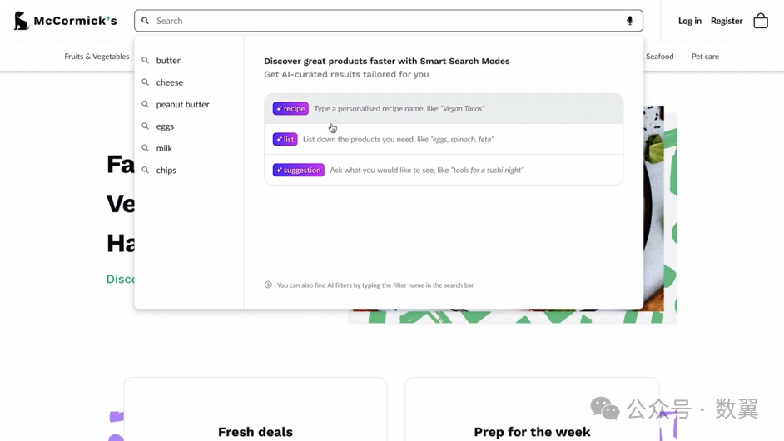This screenshot has width=784, height=441.
Task: Click the McCormick's dog logo
Action: [22, 21]
